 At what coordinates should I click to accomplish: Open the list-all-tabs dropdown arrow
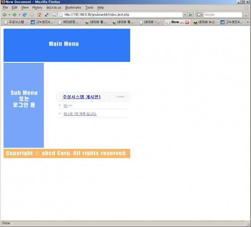pos(248,22)
